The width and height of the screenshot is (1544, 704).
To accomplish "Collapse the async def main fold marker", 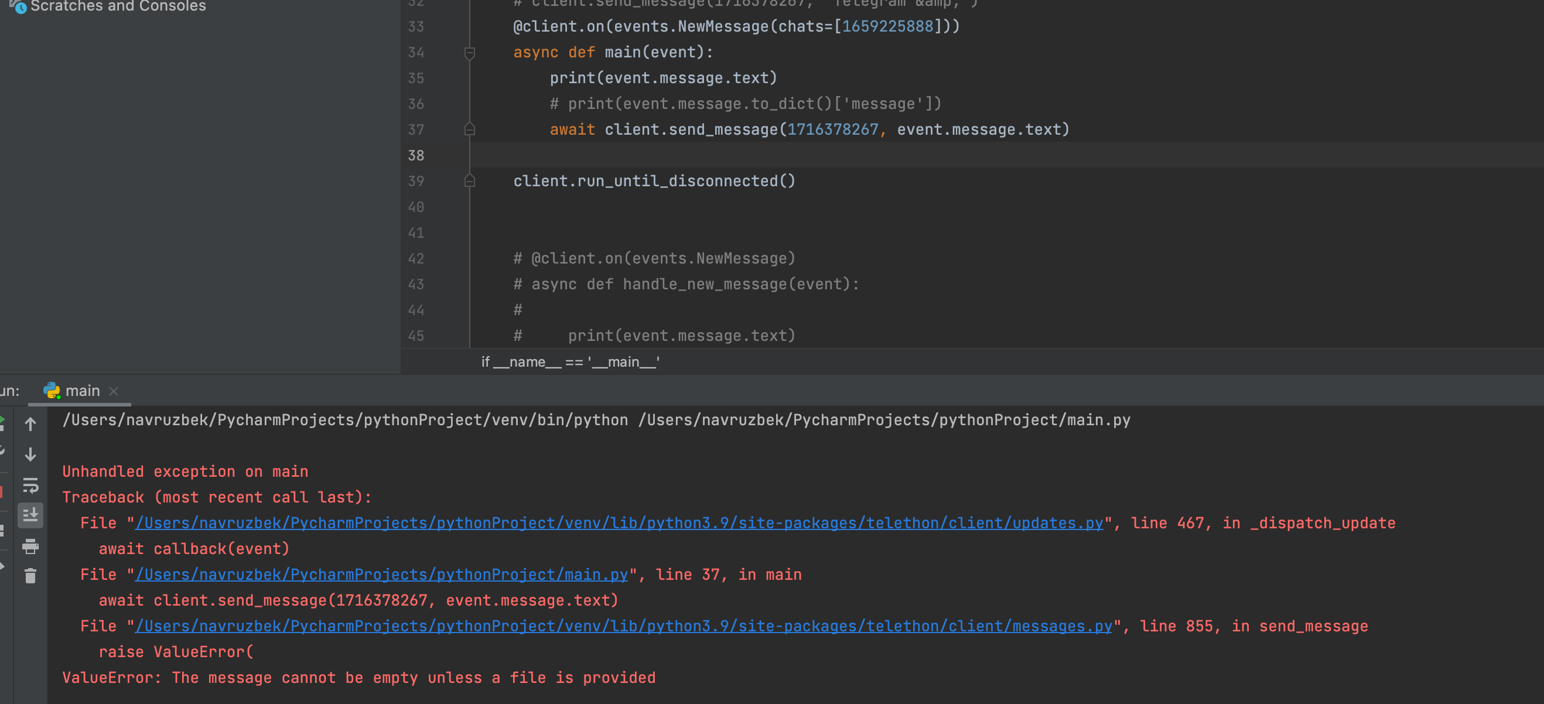I will click(x=470, y=53).
